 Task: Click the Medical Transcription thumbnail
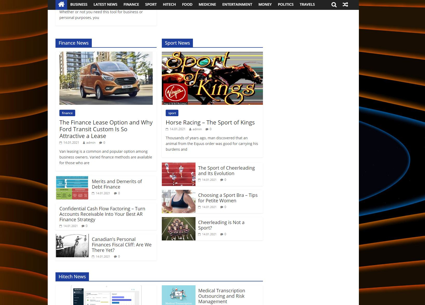tap(179, 295)
